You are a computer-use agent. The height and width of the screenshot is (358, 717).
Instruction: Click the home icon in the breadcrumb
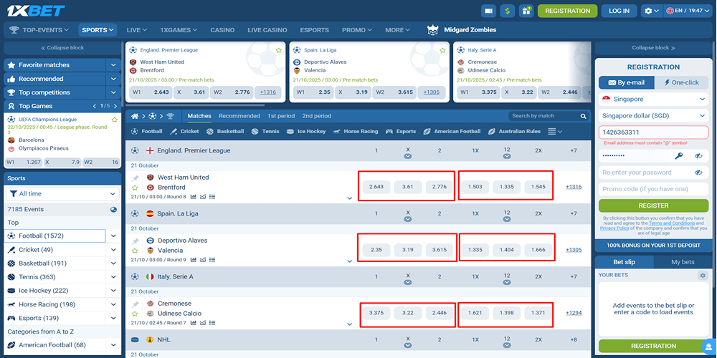pyautogui.click(x=134, y=116)
